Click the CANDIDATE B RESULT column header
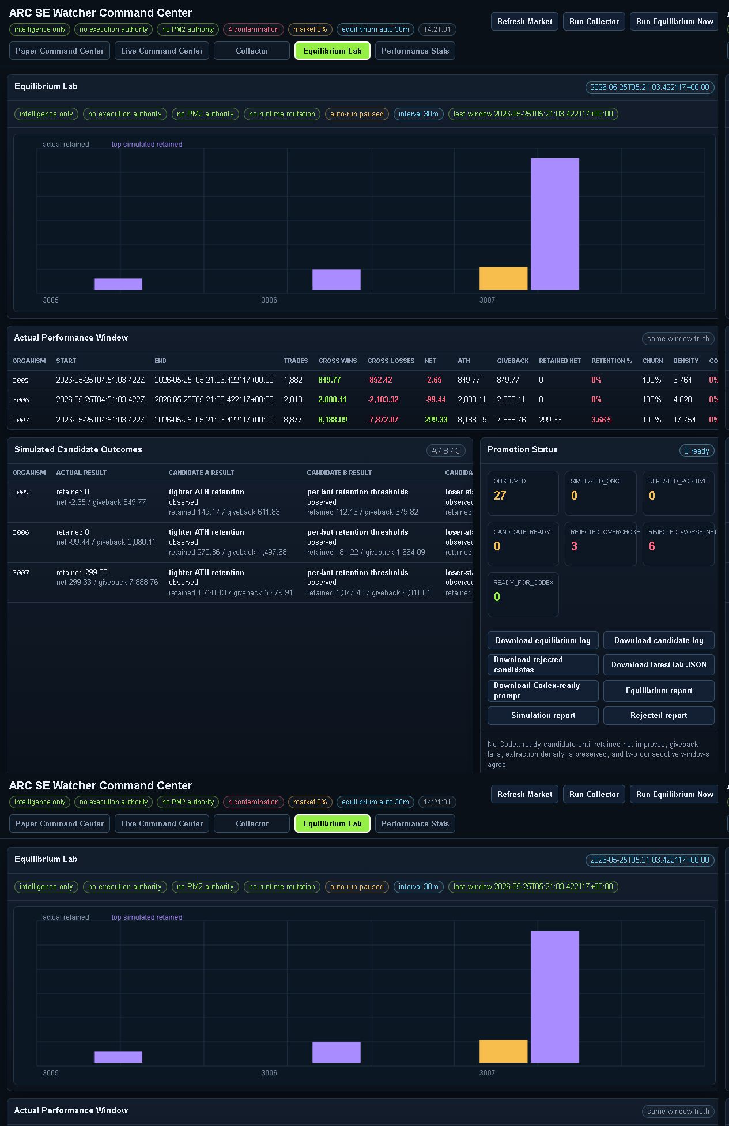 [x=339, y=473]
